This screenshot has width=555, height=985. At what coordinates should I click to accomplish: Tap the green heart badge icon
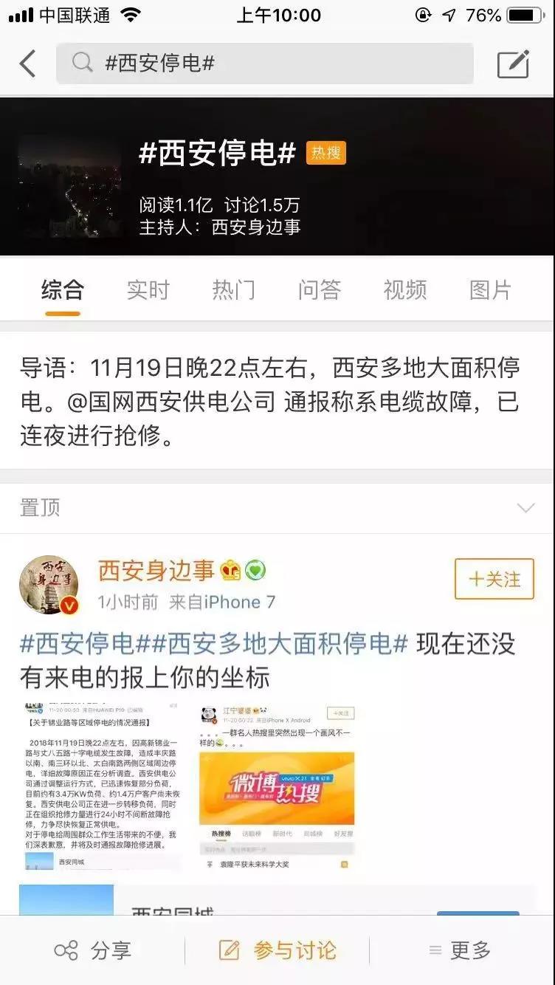click(x=255, y=570)
